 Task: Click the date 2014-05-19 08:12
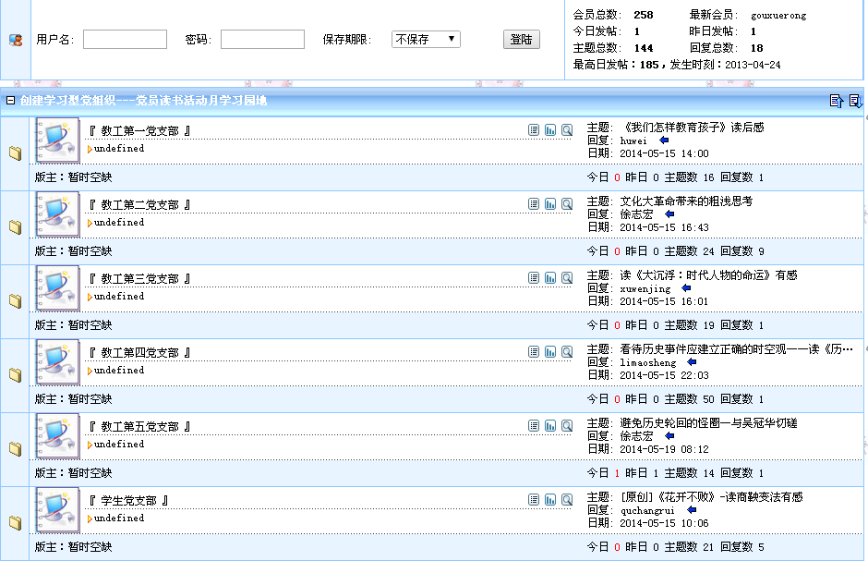[x=664, y=449]
